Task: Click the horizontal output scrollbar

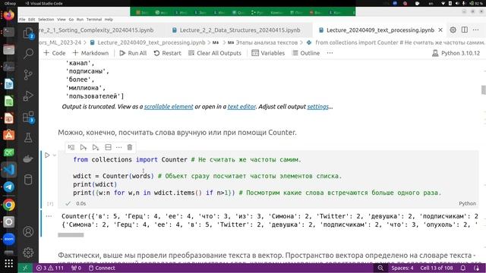Action: [x=71, y=235]
